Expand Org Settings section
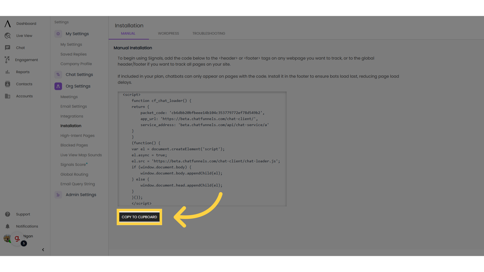This screenshot has width=484, height=272. 78,86
